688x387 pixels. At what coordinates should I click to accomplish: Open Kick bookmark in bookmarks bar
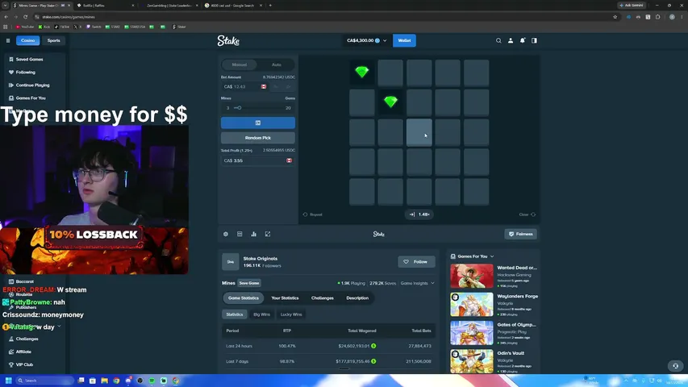[x=44, y=27]
